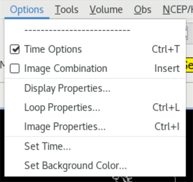Click the Ctrl+T shortcut label
Viewport: 193px width, 182px height.
tap(166, 49)
